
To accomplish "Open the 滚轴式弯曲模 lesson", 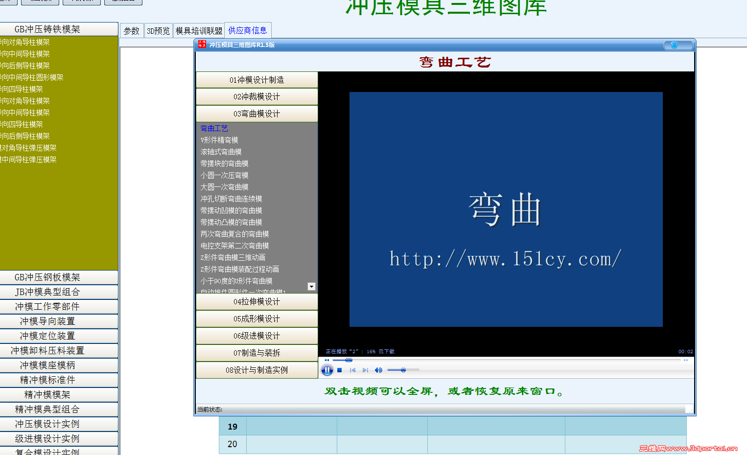I will pyautogui.click(x=221, y=152).
